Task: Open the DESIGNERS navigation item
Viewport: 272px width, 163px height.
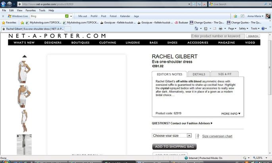Action: (x=53, y=43)
